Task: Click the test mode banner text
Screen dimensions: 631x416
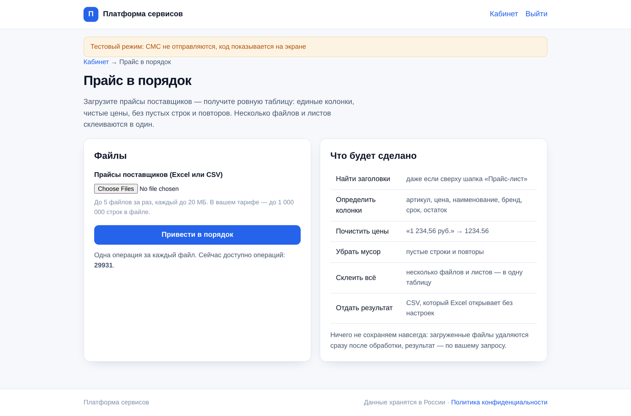Action: (198, 47)
